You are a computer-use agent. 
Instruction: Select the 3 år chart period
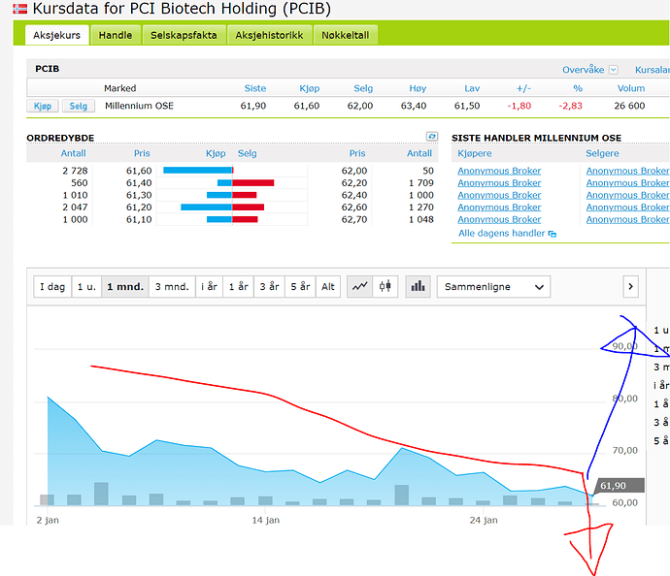(269, 286)
